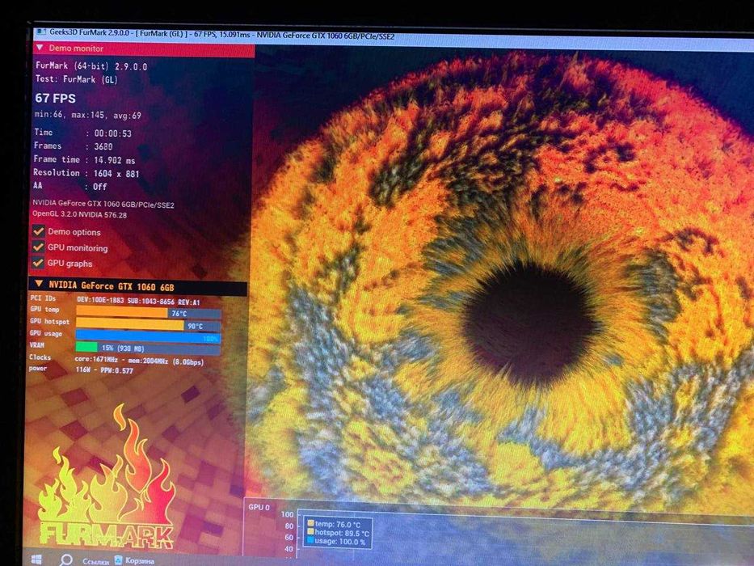Click the hotspot legend color swatch
Image resolution: width=754 pixels, height=566 pixels.
(310, 532)
